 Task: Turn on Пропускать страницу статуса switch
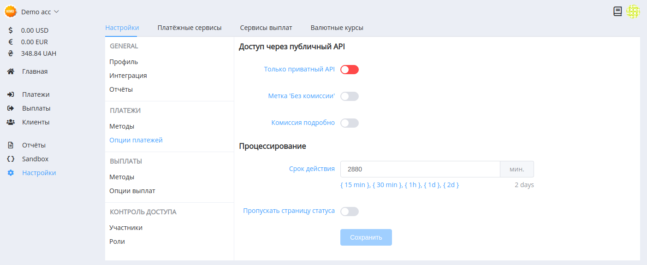pos(350,212)
